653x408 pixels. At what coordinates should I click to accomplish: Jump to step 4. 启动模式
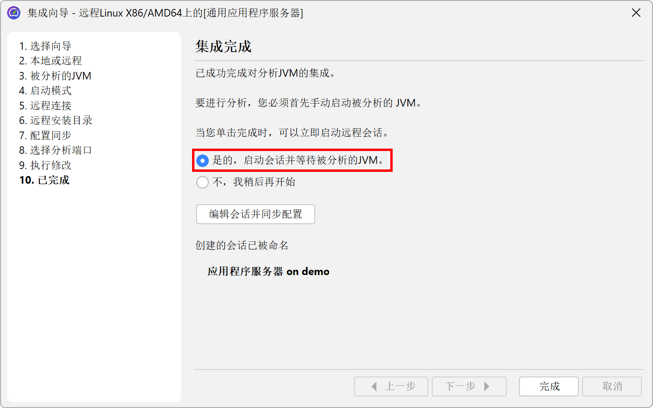tap(46, 90)
